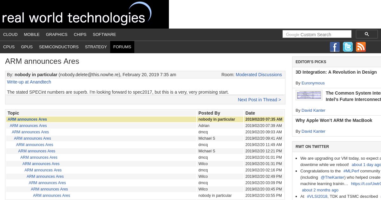Open Why Apple Won't ARM the MacBook
Viewport: 381px width, 200px height.
tap(334, 120)
